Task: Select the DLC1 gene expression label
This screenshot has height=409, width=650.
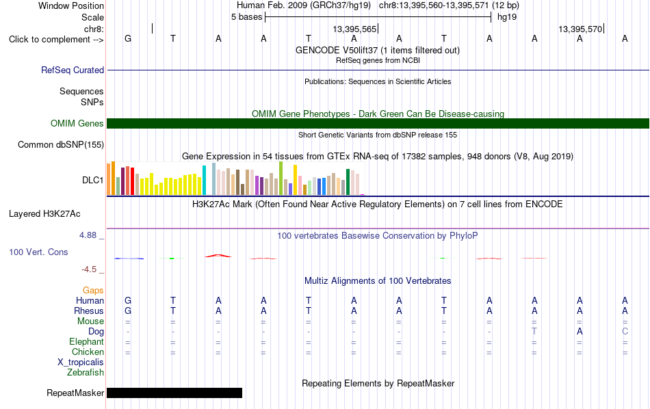Action: [93, 180]
